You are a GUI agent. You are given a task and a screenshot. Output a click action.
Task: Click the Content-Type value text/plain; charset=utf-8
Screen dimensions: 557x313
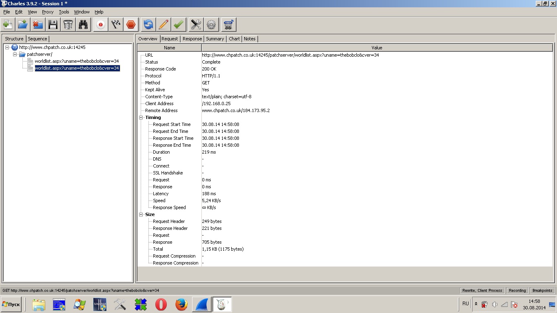coord(227,97)
